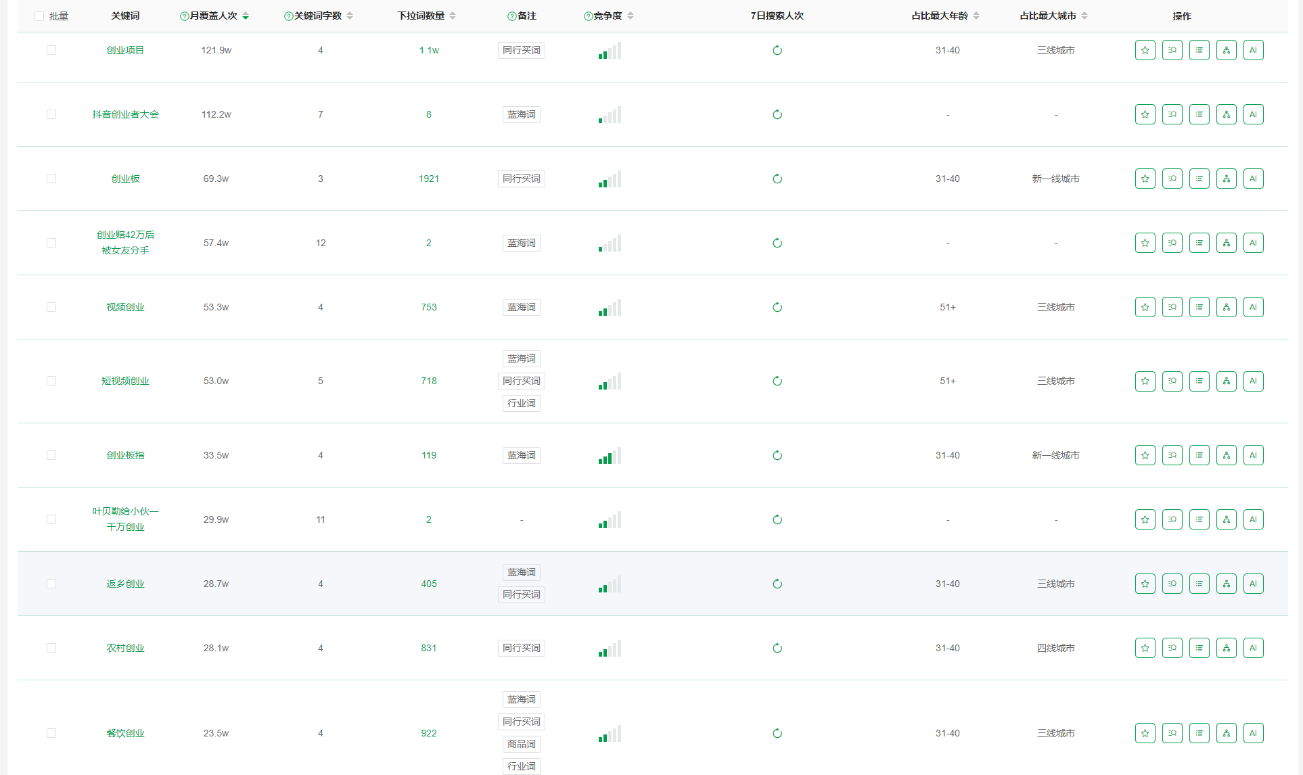Click 四线城市 cell in 农村创业 row

pyautogui.click(x=1056, y=648)
